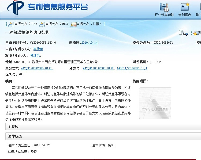Open classification A45C11/20(2006.01)I link
This screenshot has width=201, height=160.
[132, 68]
